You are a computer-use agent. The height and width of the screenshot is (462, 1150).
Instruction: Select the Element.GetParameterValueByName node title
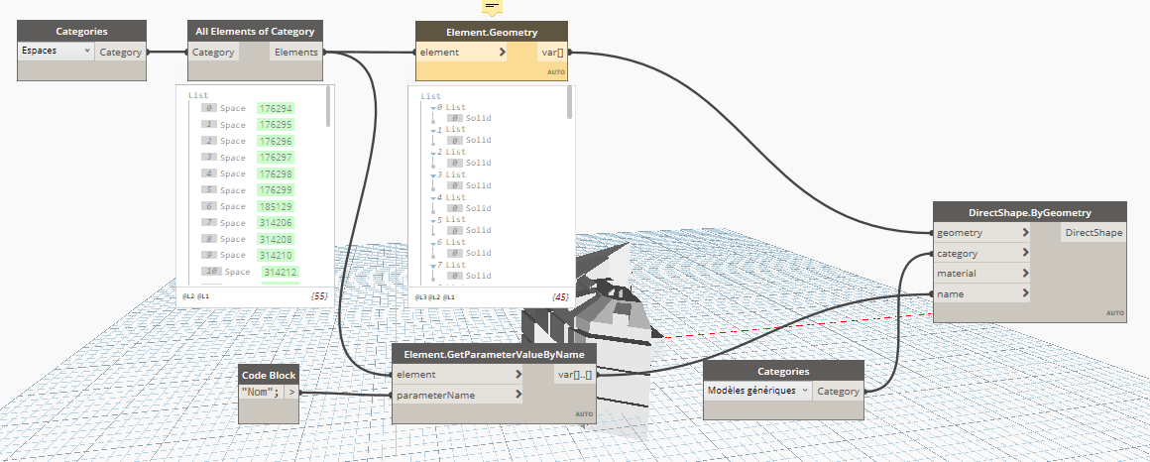coord(494,354)
